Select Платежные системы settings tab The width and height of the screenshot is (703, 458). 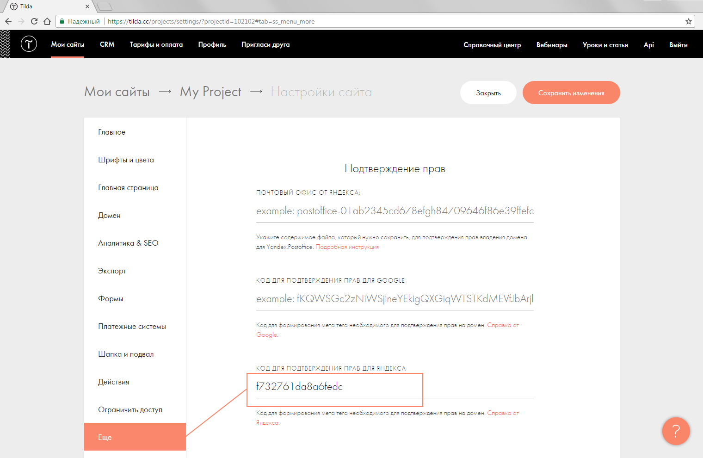[x=135, y=326]
